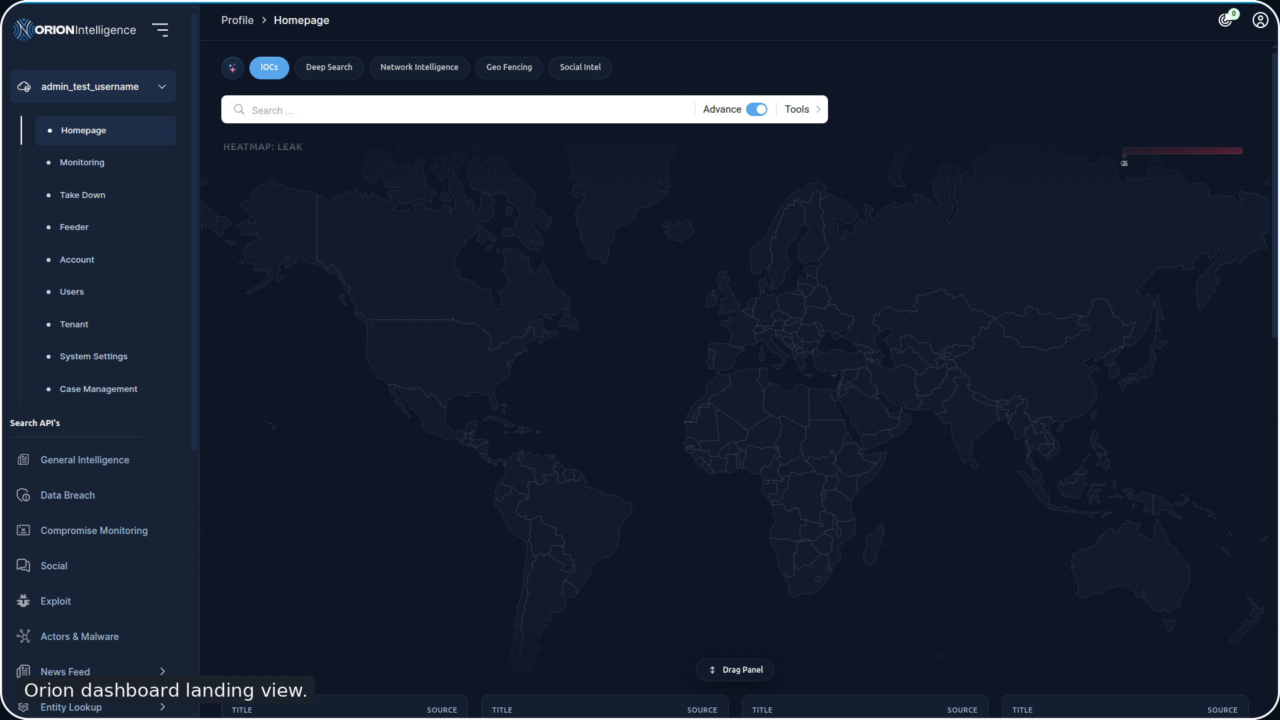Expand the admin_test_username dropdown
This screenshot has height=720, width=1280.
tap(162, 87)
